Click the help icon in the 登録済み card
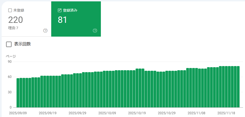The width and height of the screenshot is (245, 117). (x=95, y=31)
